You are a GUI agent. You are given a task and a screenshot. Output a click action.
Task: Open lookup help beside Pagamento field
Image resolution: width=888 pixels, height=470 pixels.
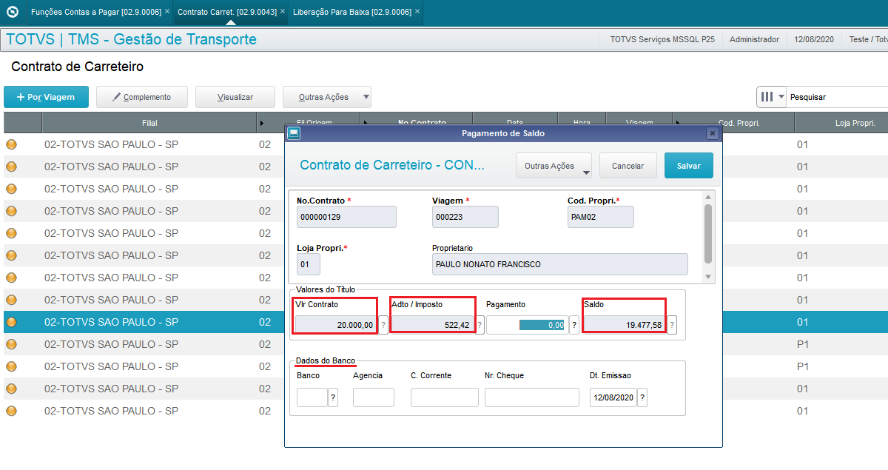pos(574,325)
